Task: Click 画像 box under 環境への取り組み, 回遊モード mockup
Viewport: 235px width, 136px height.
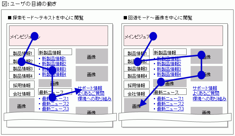Action: click(207, 110)
